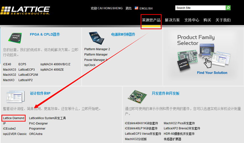Click the US flag language icon
Image resolution: width=244 pixels, height=143 pixels.
136,8
